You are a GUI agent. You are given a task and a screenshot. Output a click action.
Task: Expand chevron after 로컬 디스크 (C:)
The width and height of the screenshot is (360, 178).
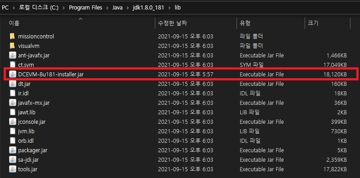click(x=64, y=8)
